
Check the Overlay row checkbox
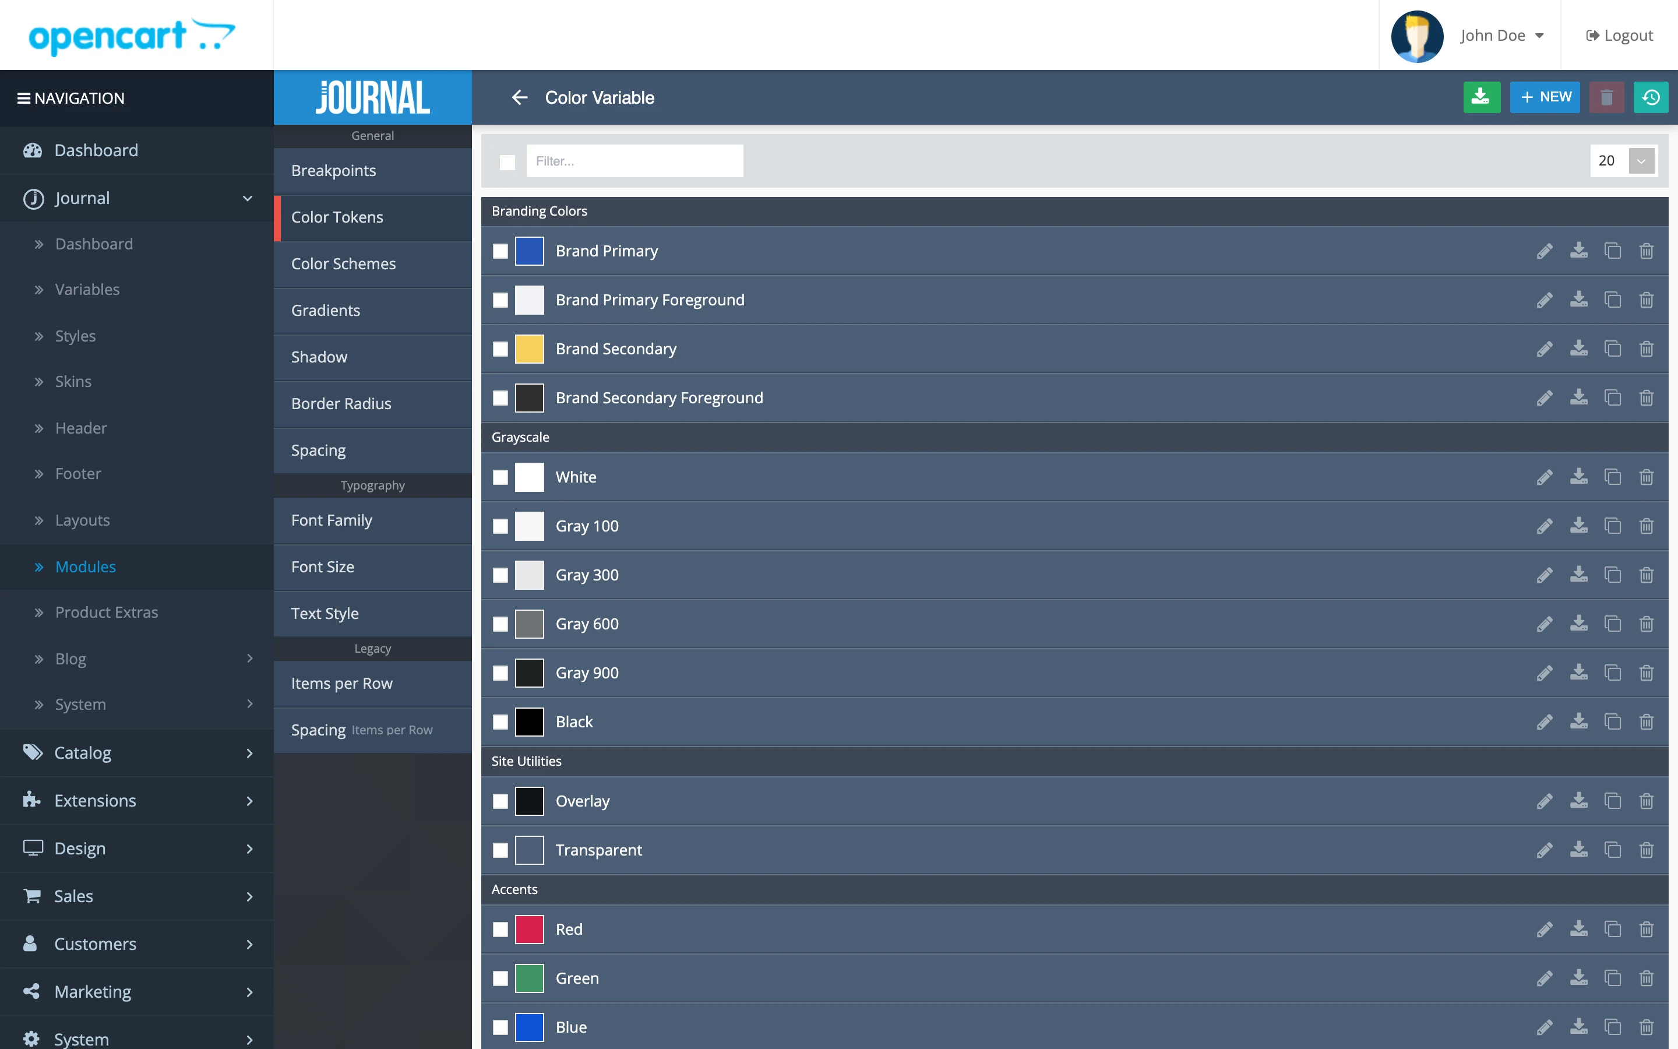[500, 801]
